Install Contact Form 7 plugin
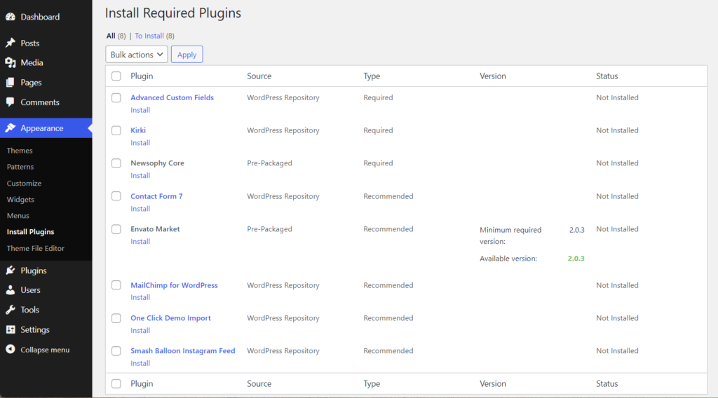 (140, 209)
